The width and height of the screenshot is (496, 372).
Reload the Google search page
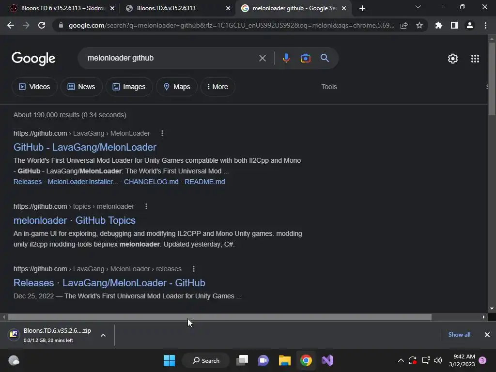pos(42,25)
